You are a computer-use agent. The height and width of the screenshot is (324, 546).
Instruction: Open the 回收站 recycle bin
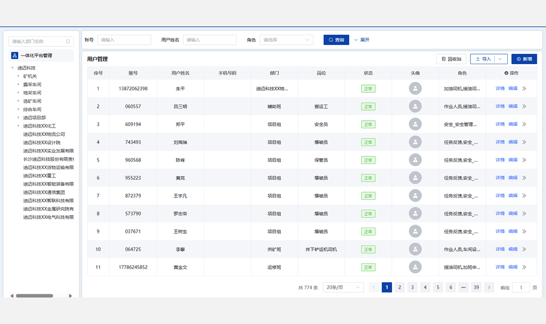451,59
